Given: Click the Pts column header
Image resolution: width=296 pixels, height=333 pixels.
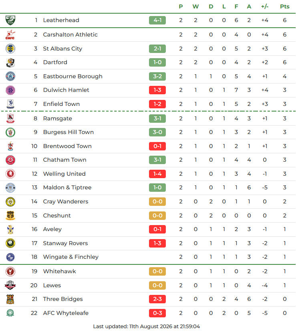Looking at the screenshot, I should (x=284, y=6).
